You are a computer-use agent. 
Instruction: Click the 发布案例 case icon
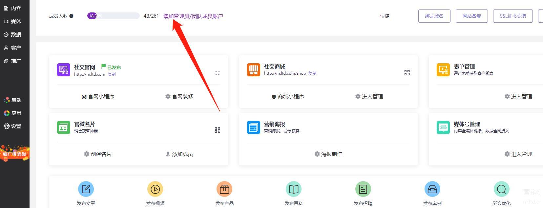(432, 189)
